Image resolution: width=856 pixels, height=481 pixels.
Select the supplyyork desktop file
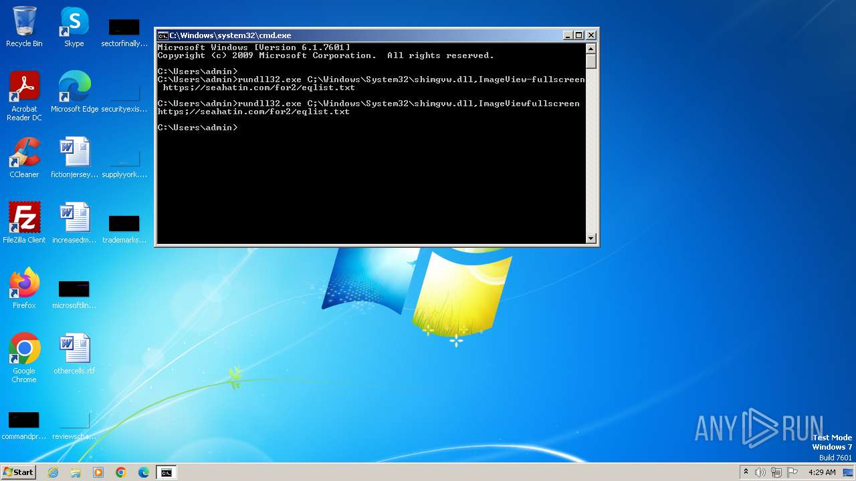click(124, 164)
